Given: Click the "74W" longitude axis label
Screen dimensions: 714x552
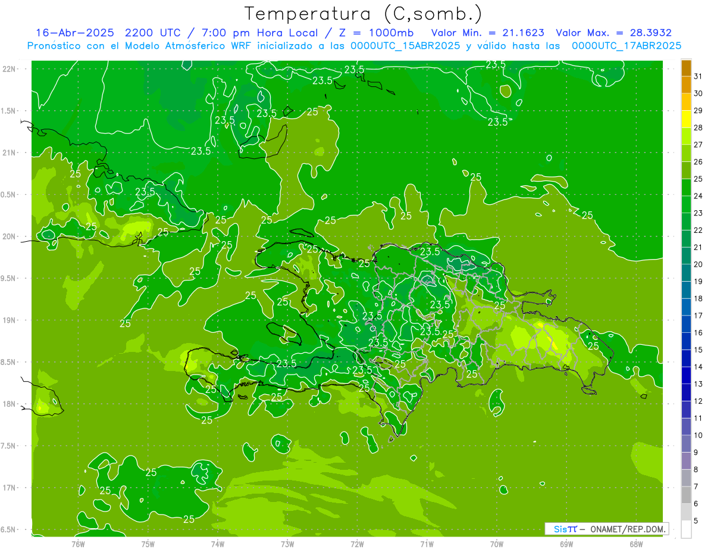Looking at the screenshot, I should (218, 544).
